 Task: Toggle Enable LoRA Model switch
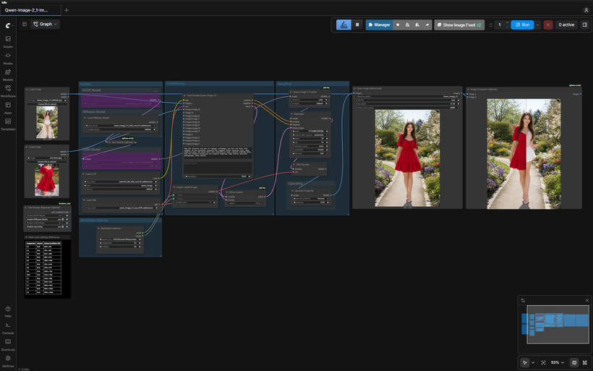click(x=63, y=223)
